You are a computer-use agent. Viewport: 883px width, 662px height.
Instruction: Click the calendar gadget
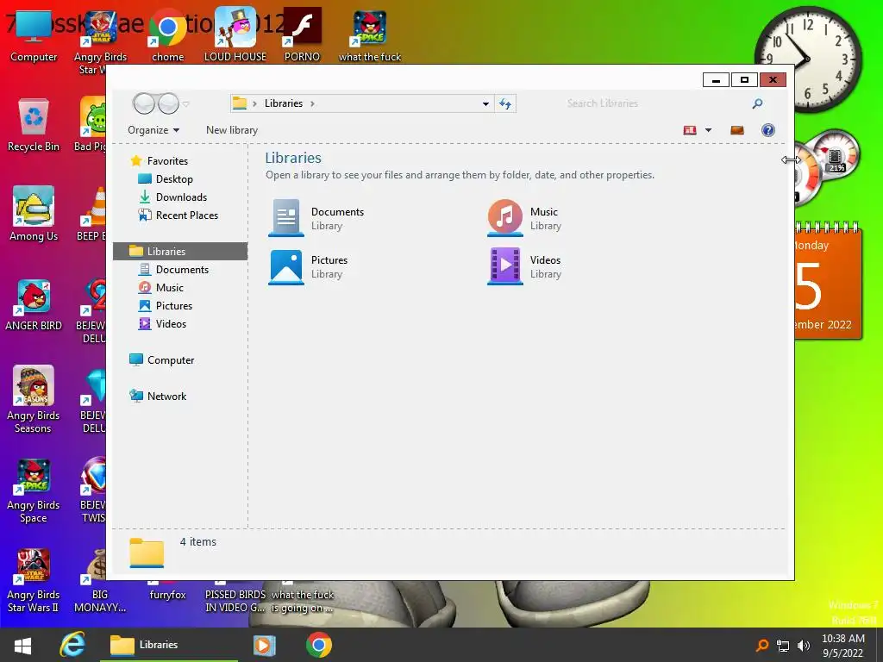coord(828,282)
